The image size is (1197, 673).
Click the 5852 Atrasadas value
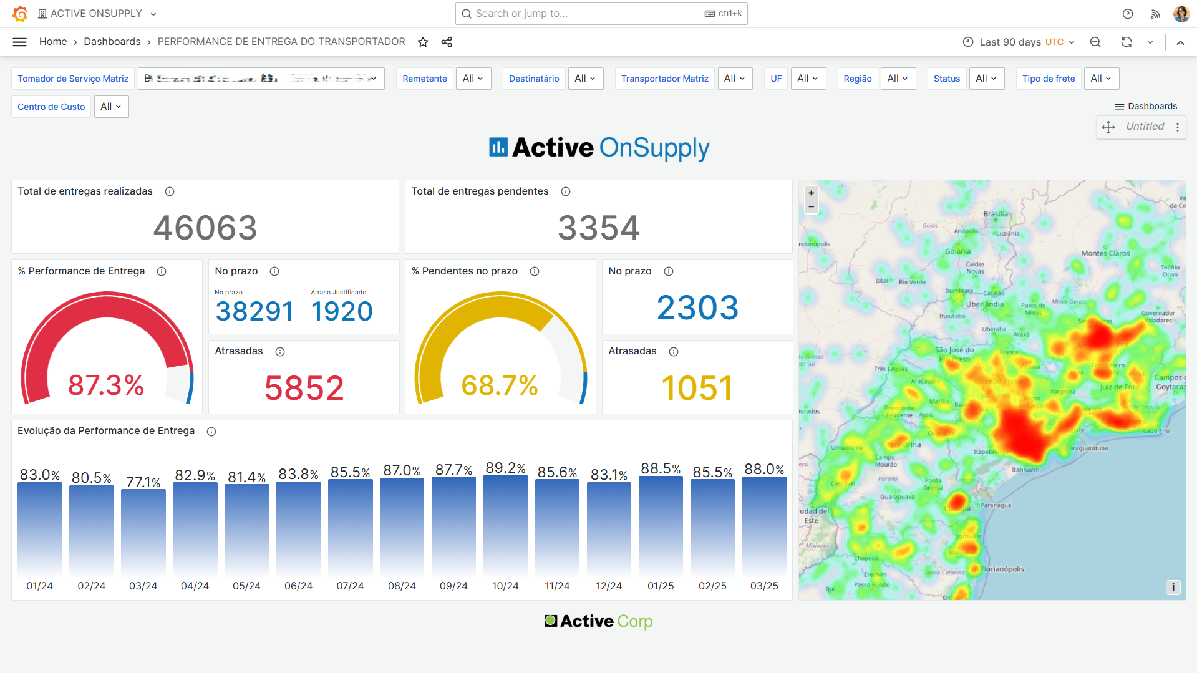tap(304, 388)
